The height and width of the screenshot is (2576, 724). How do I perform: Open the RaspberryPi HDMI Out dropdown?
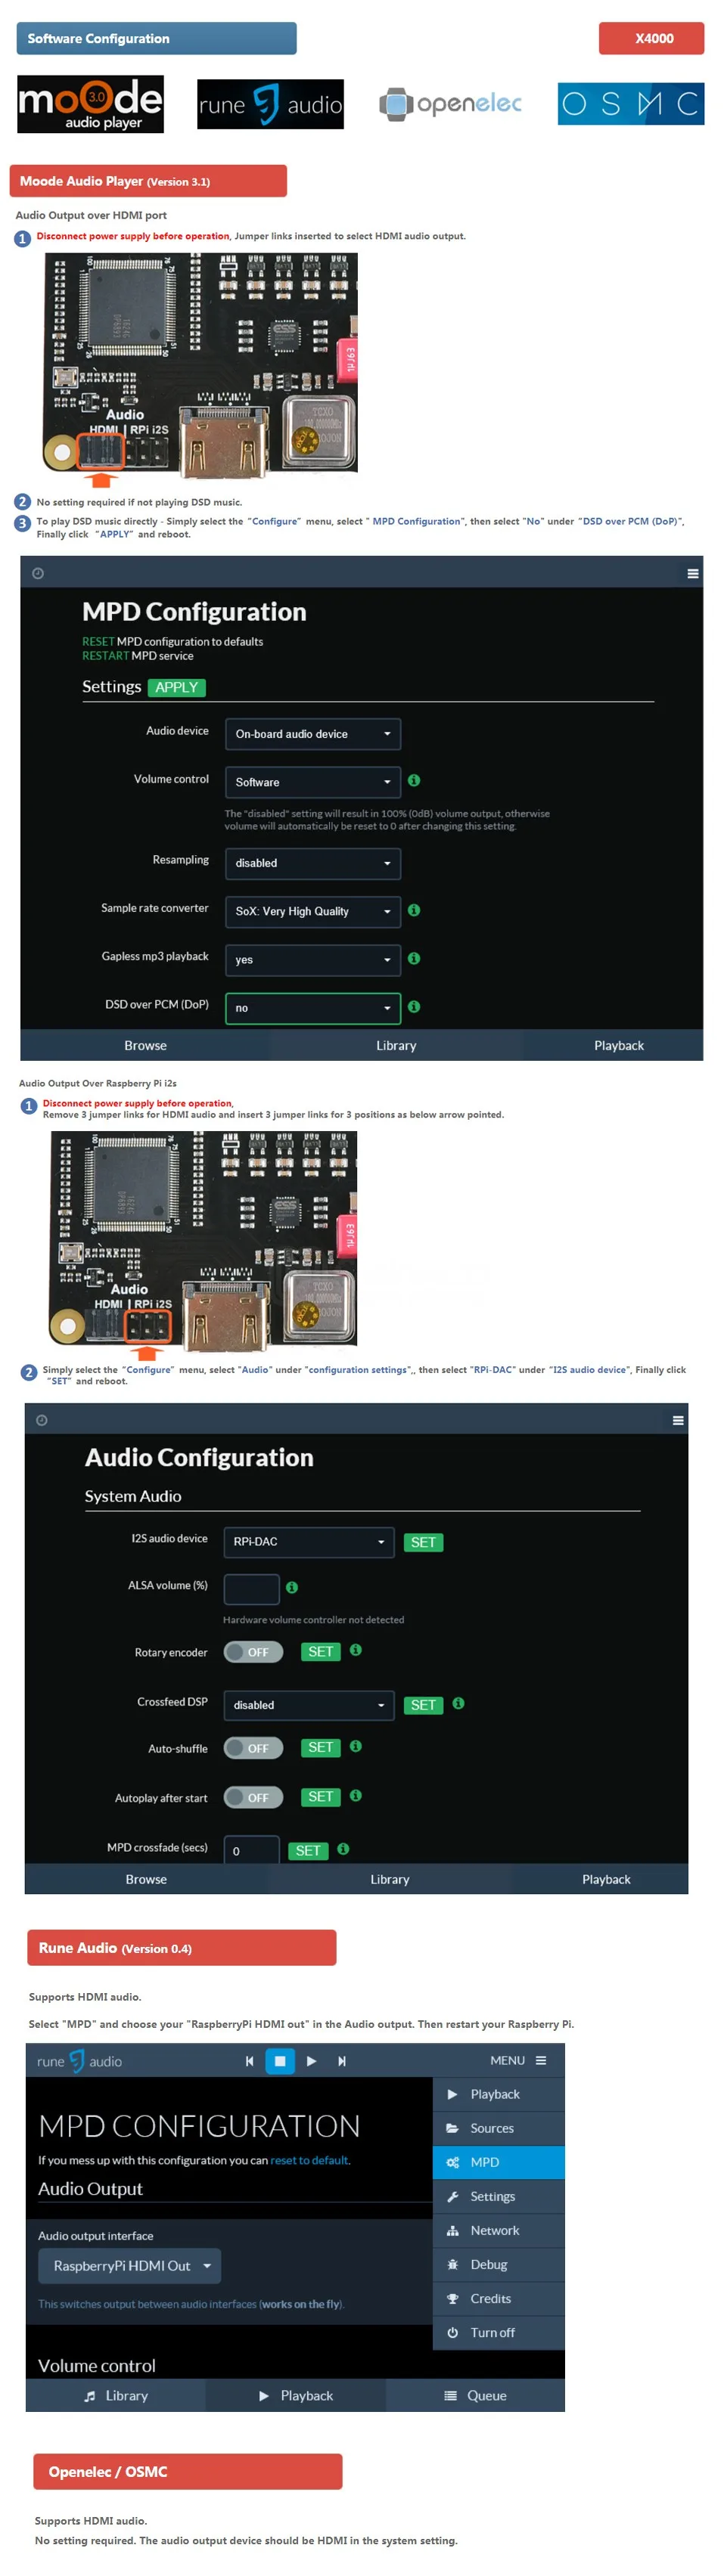[130, 2266]
